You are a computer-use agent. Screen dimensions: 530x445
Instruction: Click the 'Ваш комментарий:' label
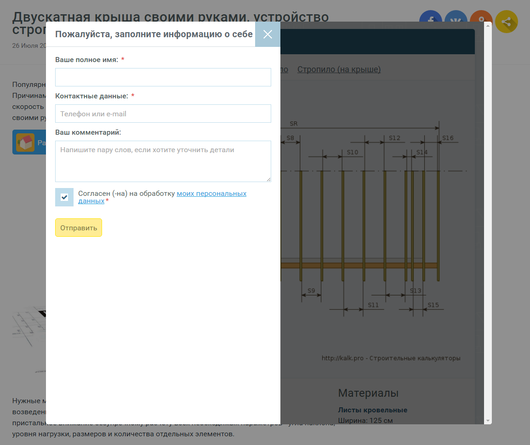(x=88, y=132)
